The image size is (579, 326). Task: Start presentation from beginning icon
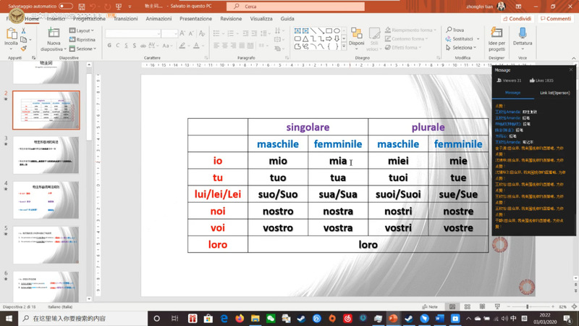click(119, 7)
